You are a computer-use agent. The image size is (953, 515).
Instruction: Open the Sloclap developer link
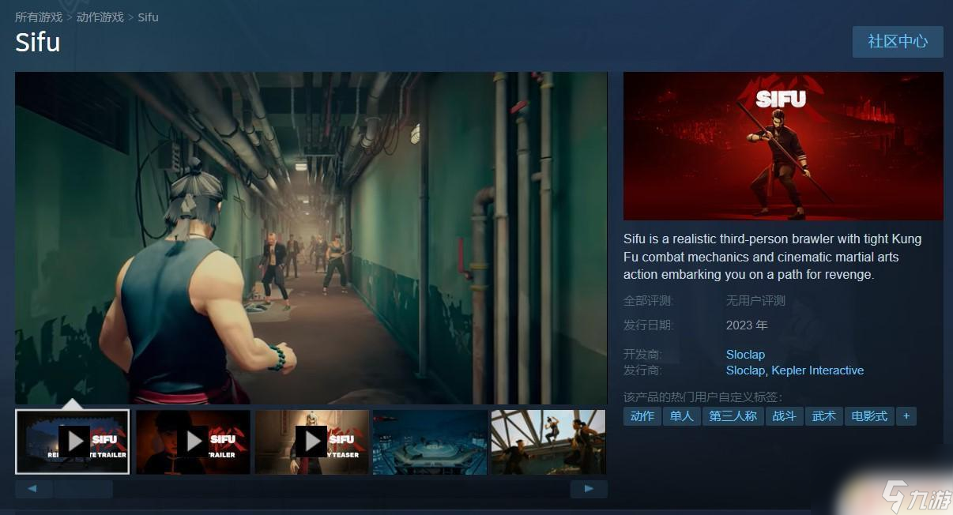[x=745, y=355]
